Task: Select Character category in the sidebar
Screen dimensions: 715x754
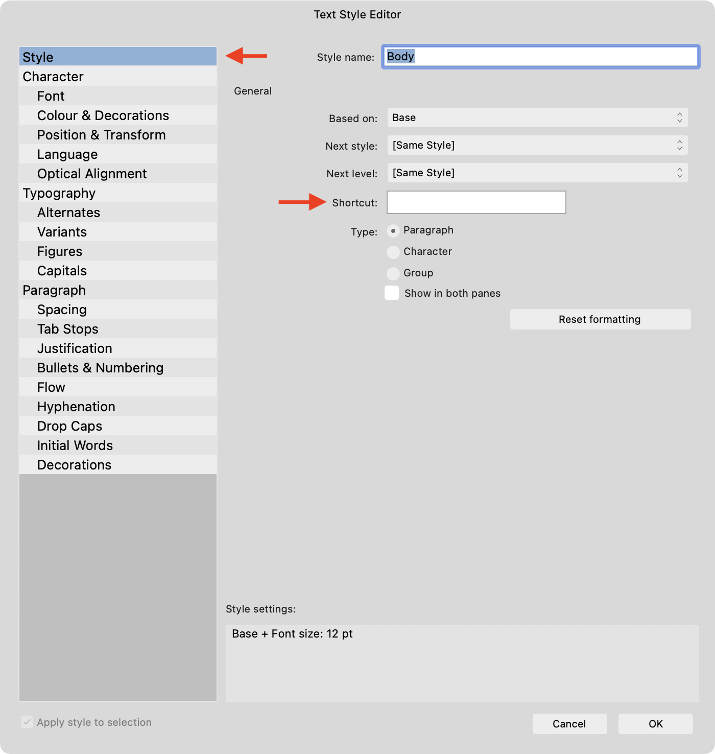Action: pos(53,76)
